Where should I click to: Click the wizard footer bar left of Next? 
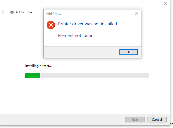[61, 120]
